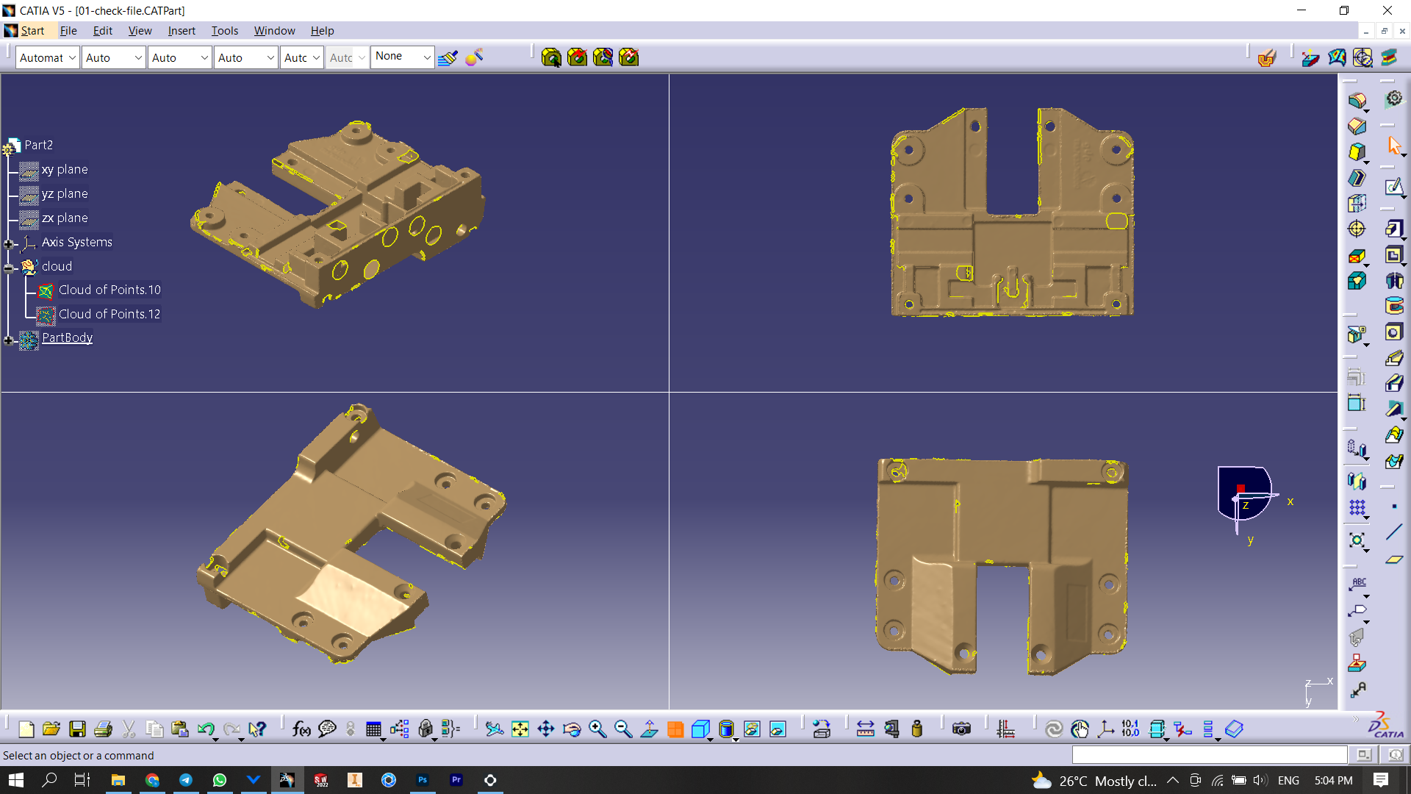Open the Formula f(x) tool
The height and width of the screenshot is (794, 1411).
301,729
